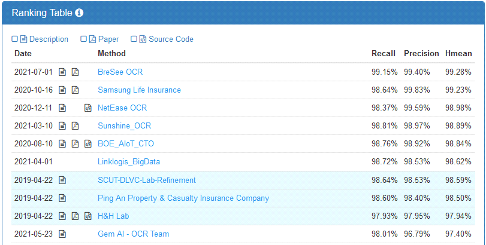Select the 97.40% Hmean value

[x=458, y=234]
